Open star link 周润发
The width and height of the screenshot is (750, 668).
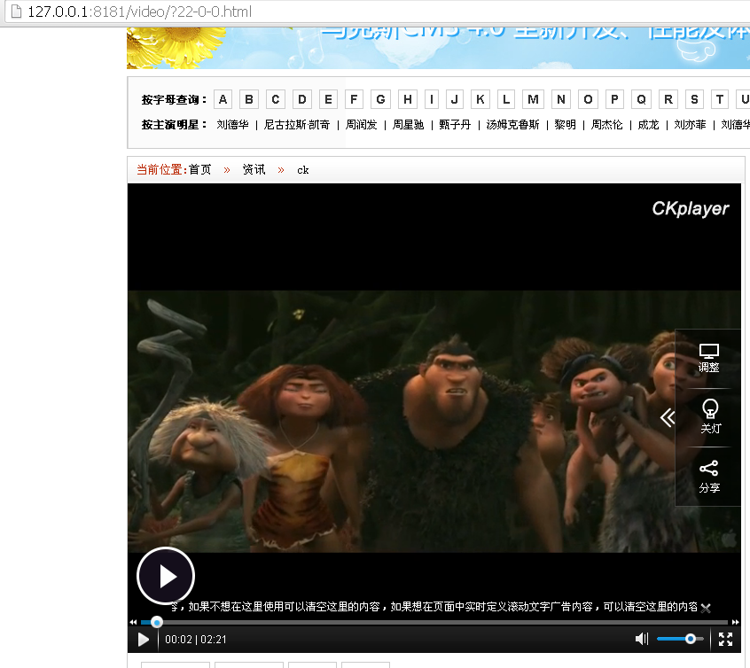click(x=361, y=125)
